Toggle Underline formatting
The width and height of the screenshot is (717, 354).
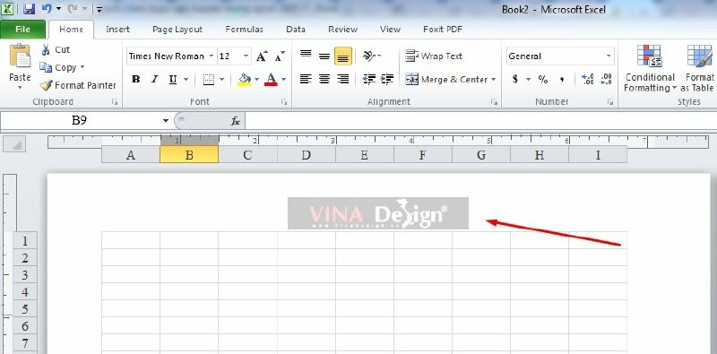point(173,79)
